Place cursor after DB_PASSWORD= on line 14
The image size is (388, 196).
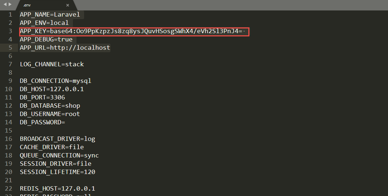(65, 122)
